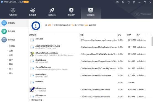Select the ctfmon.exe process name
153x102 pixels.
coord(41,88)
